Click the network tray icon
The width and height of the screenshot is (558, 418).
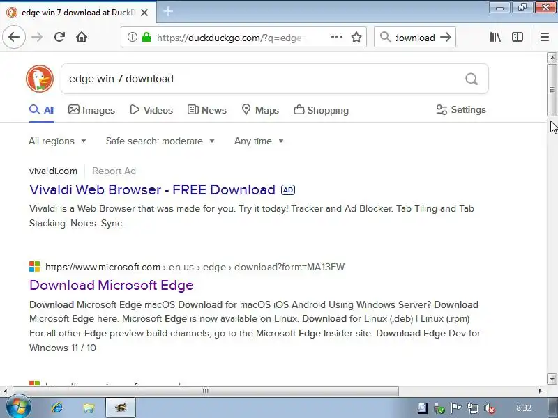[473, 408]
